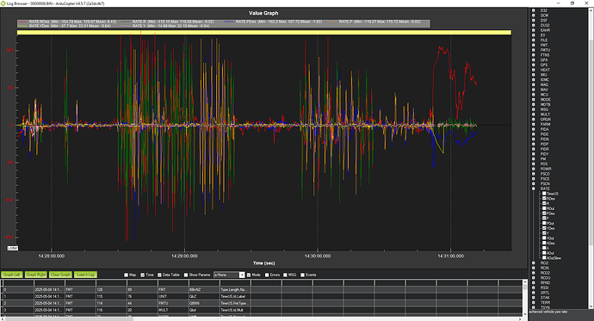Select the MOTB item in tree
The width and height of the screenshot is (594, 321).
coord(545,104)
